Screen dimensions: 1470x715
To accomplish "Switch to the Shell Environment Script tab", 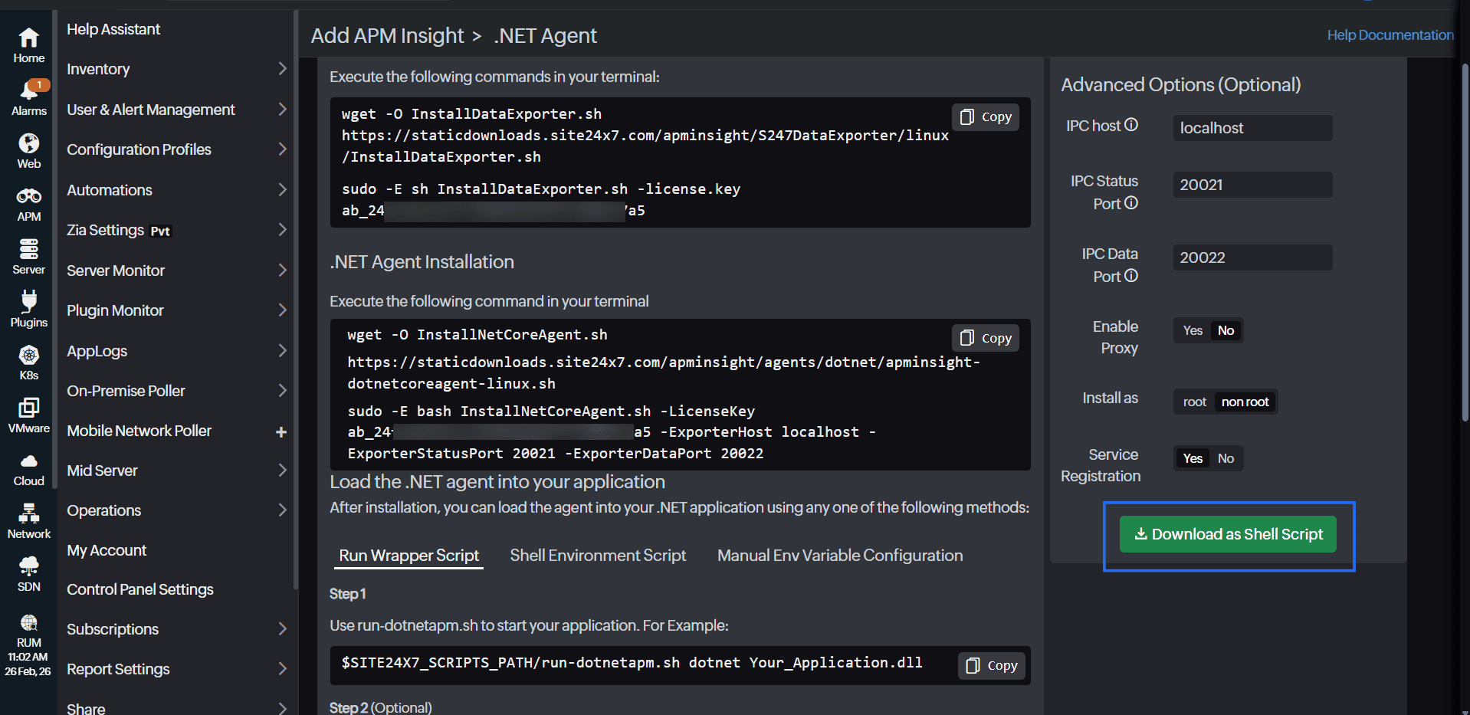I will click(598, 555).
